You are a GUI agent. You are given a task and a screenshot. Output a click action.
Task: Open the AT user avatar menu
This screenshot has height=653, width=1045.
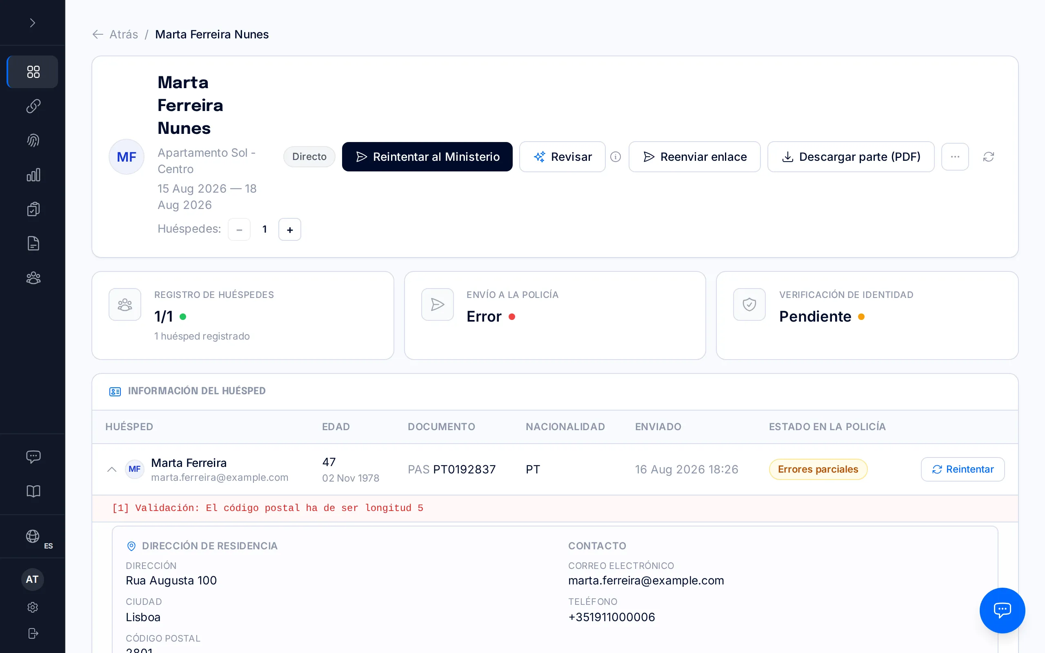coord(32,579)
